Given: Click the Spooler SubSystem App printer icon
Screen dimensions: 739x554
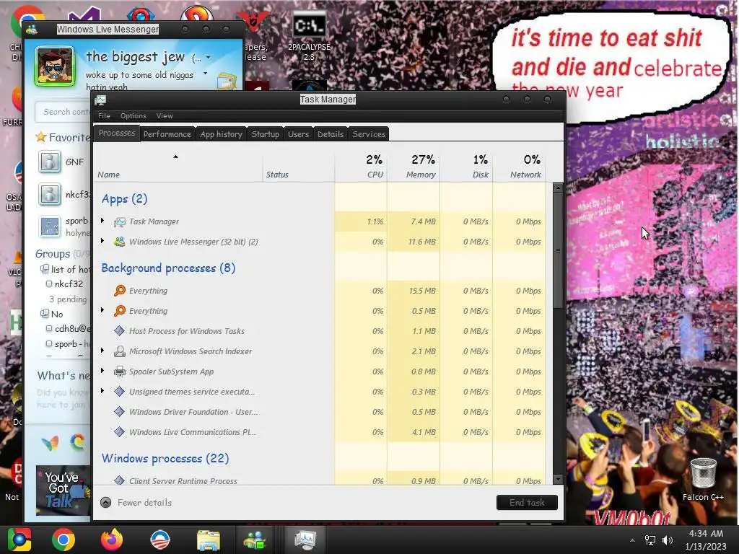Looking at the screenshot, I should [x=120, y=371].
